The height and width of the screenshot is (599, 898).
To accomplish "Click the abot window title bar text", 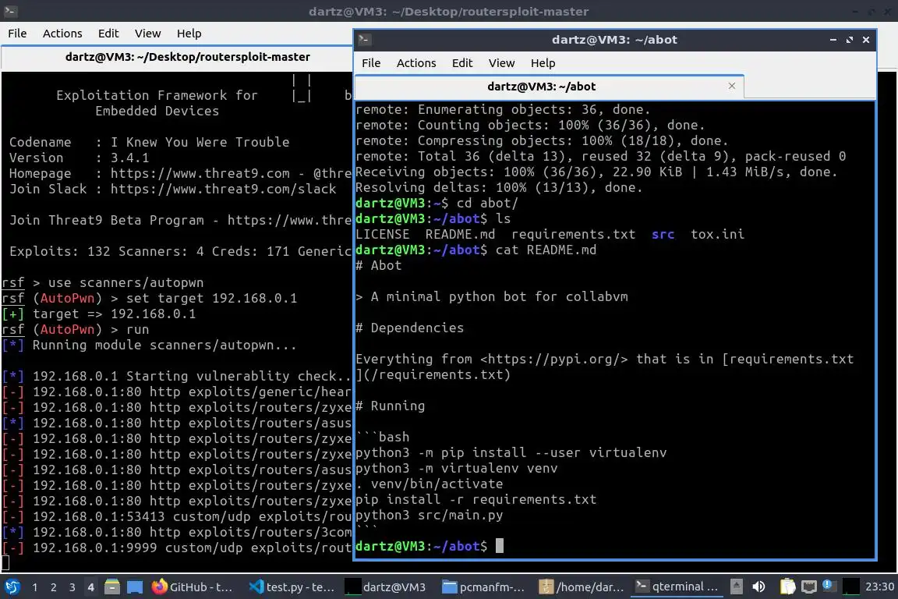I will tap(614, 40).
